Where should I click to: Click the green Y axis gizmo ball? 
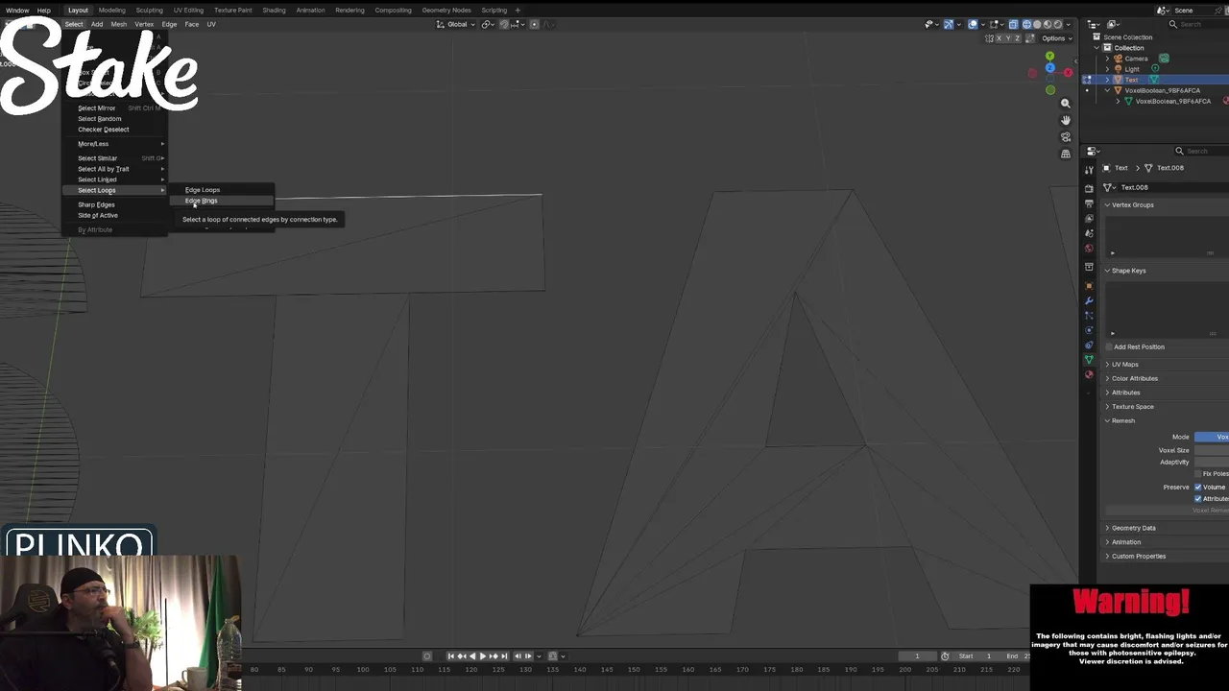tap(1049, 57)
